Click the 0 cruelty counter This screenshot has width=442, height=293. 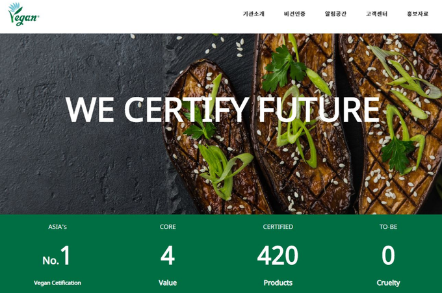click(x=388, y=255)
